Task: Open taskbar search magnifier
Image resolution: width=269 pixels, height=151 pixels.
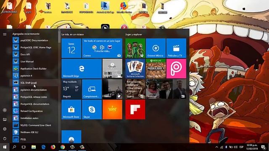Action: coord(14,147)
